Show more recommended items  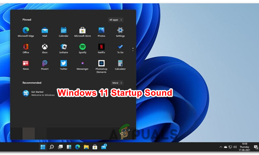click(x=117, y=83)
